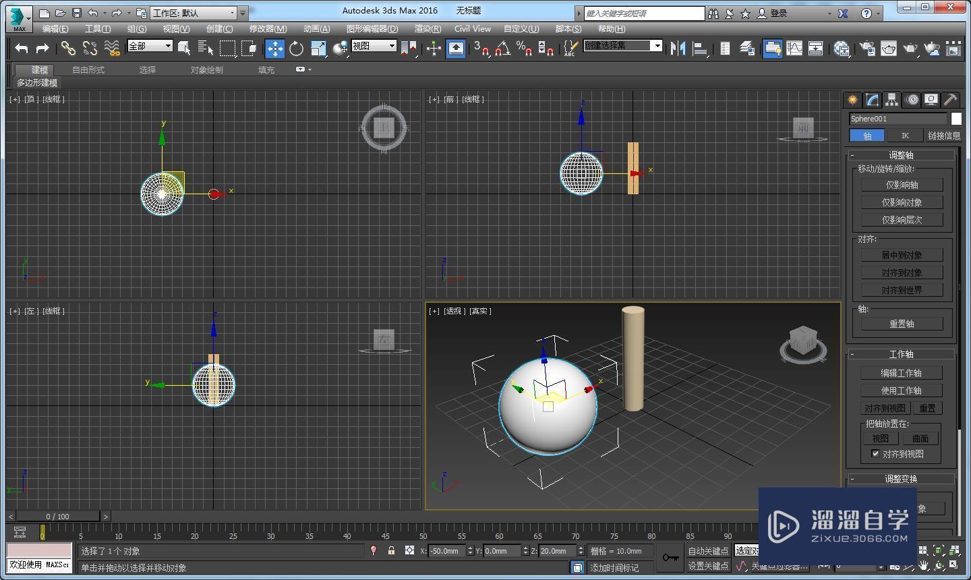
Task: Uncheck the 对齐到视图 checkbox
Action: tap(875, 454)
